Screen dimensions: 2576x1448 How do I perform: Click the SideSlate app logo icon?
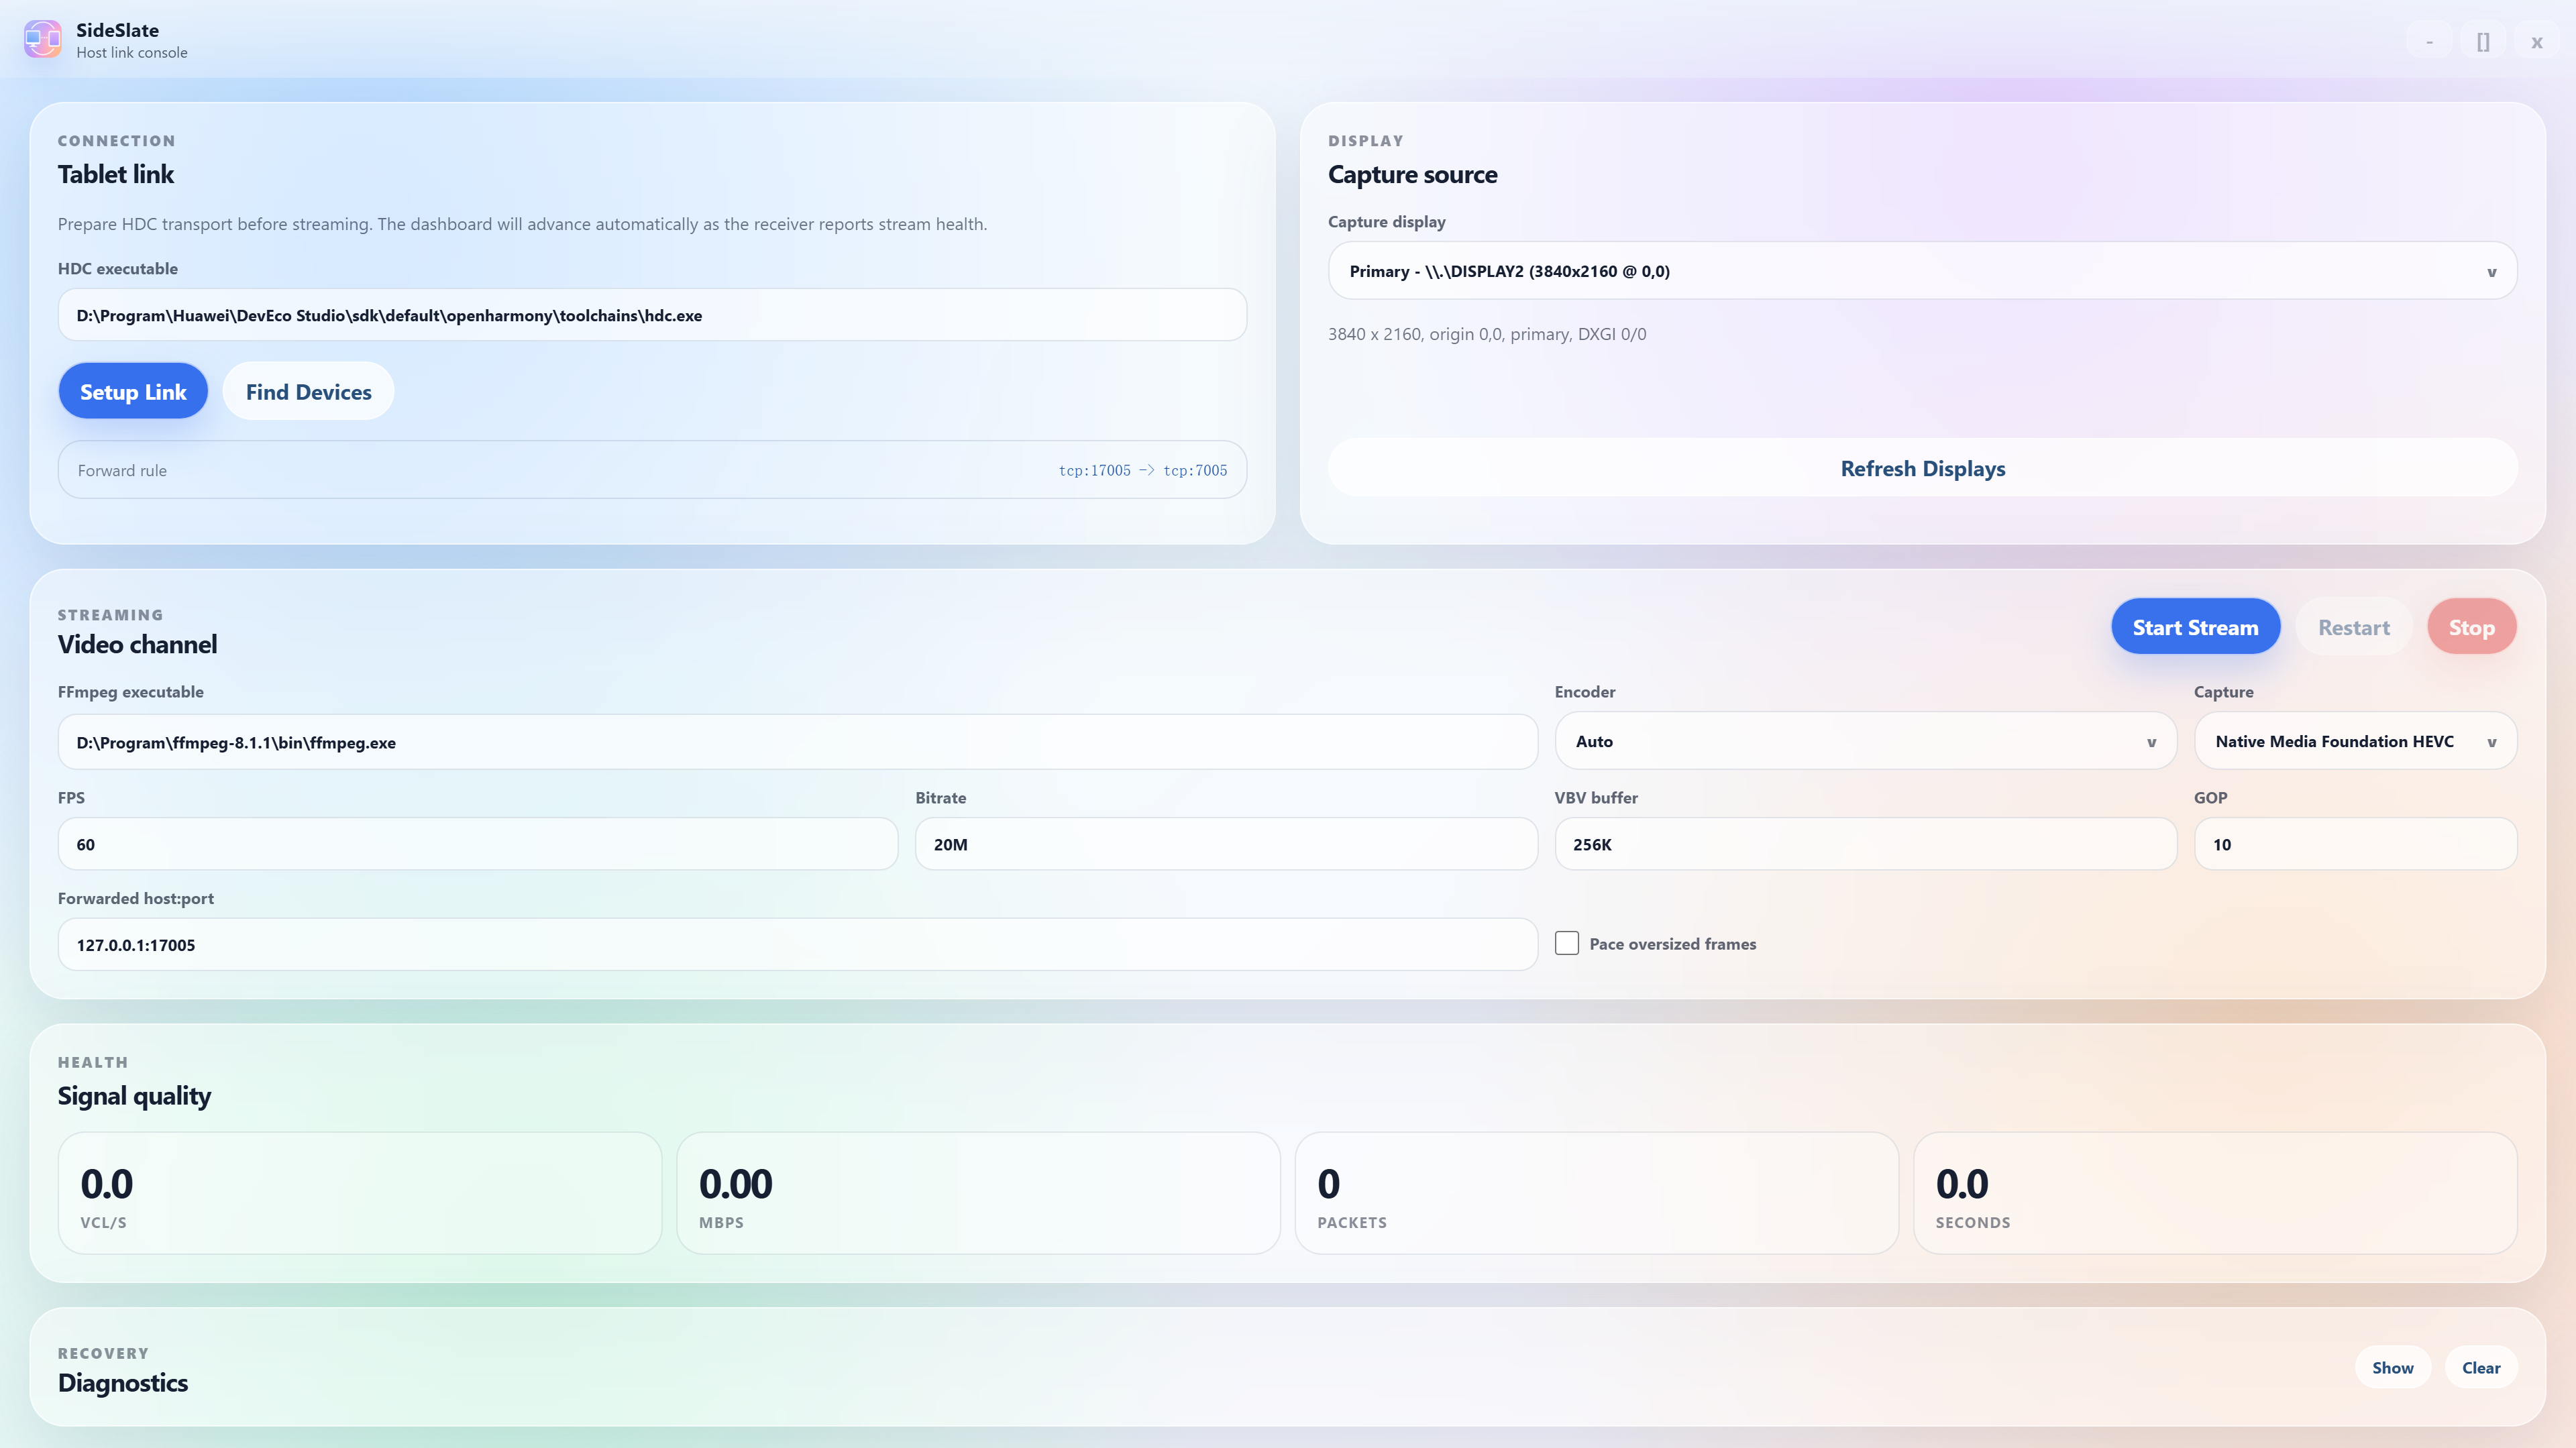[x=43, y=40]
